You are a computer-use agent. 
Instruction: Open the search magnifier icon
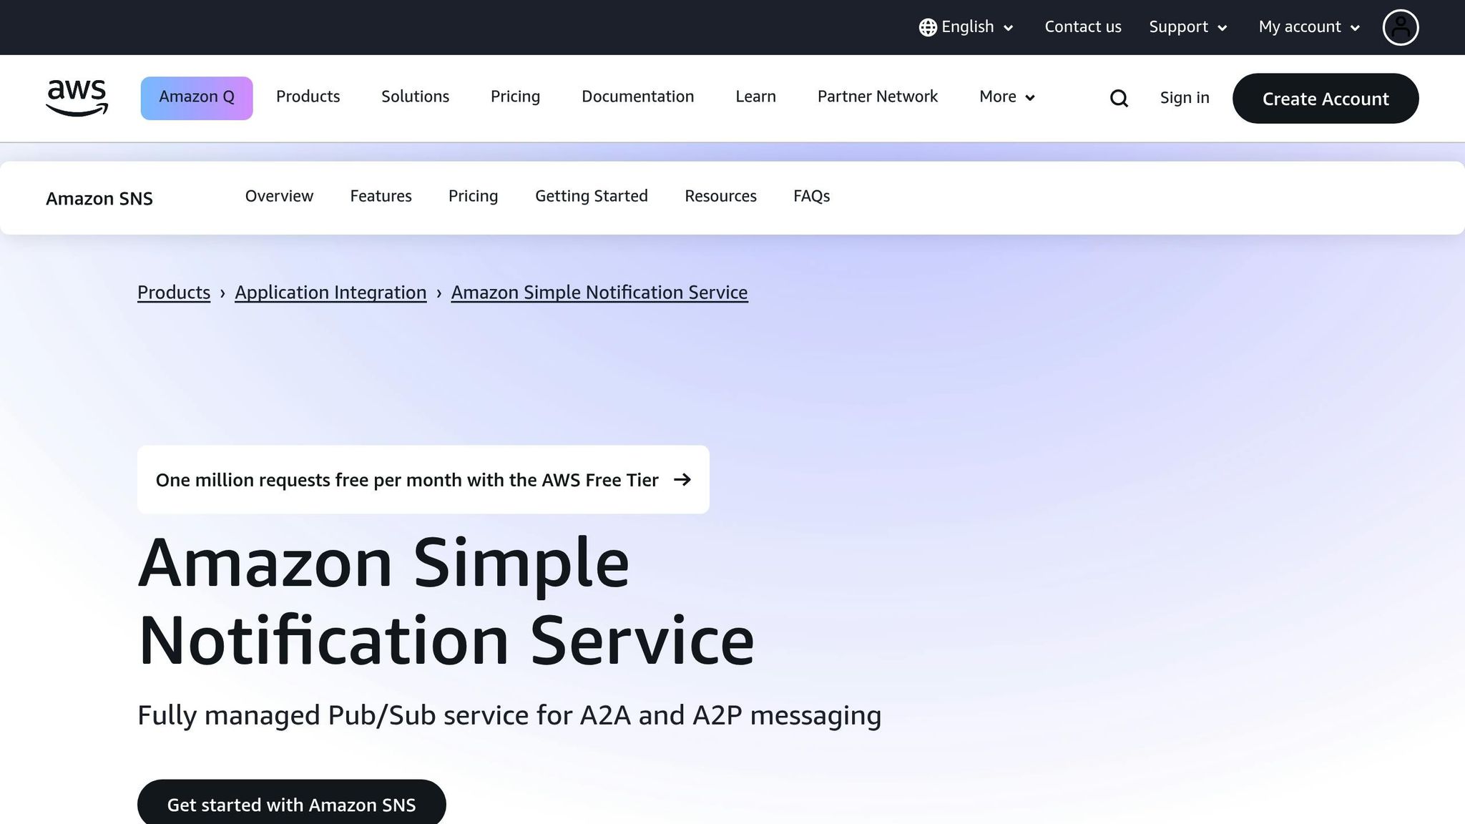1119,98
